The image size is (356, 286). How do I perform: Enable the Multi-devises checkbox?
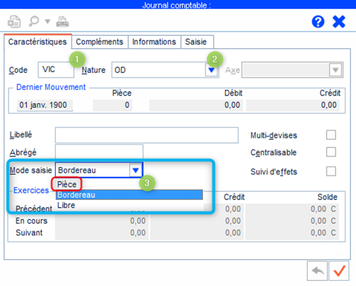(331, 135)
